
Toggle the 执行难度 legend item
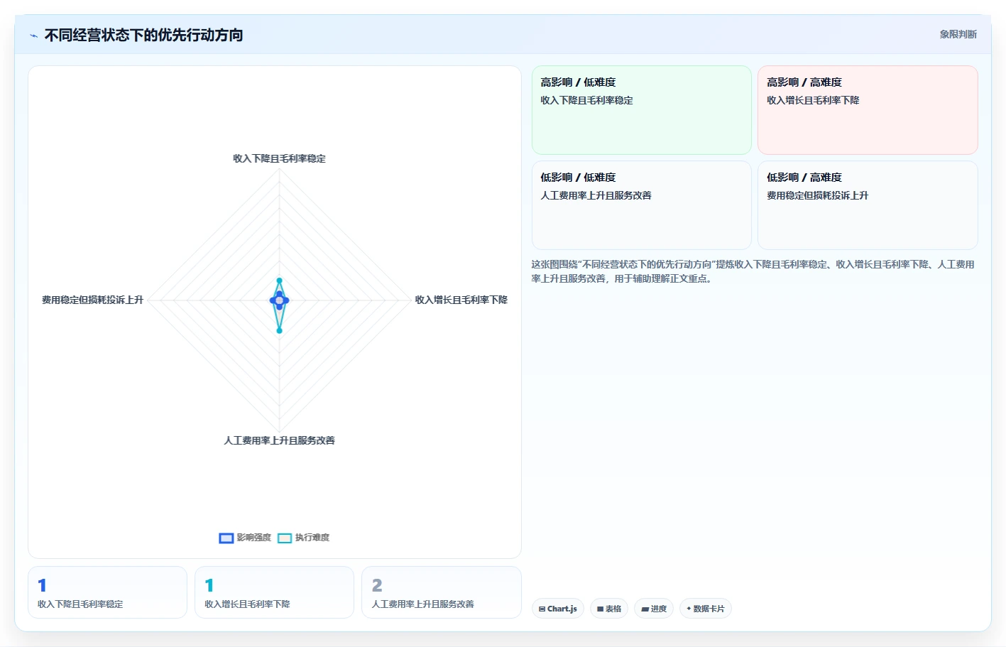[x=304, y=538]
